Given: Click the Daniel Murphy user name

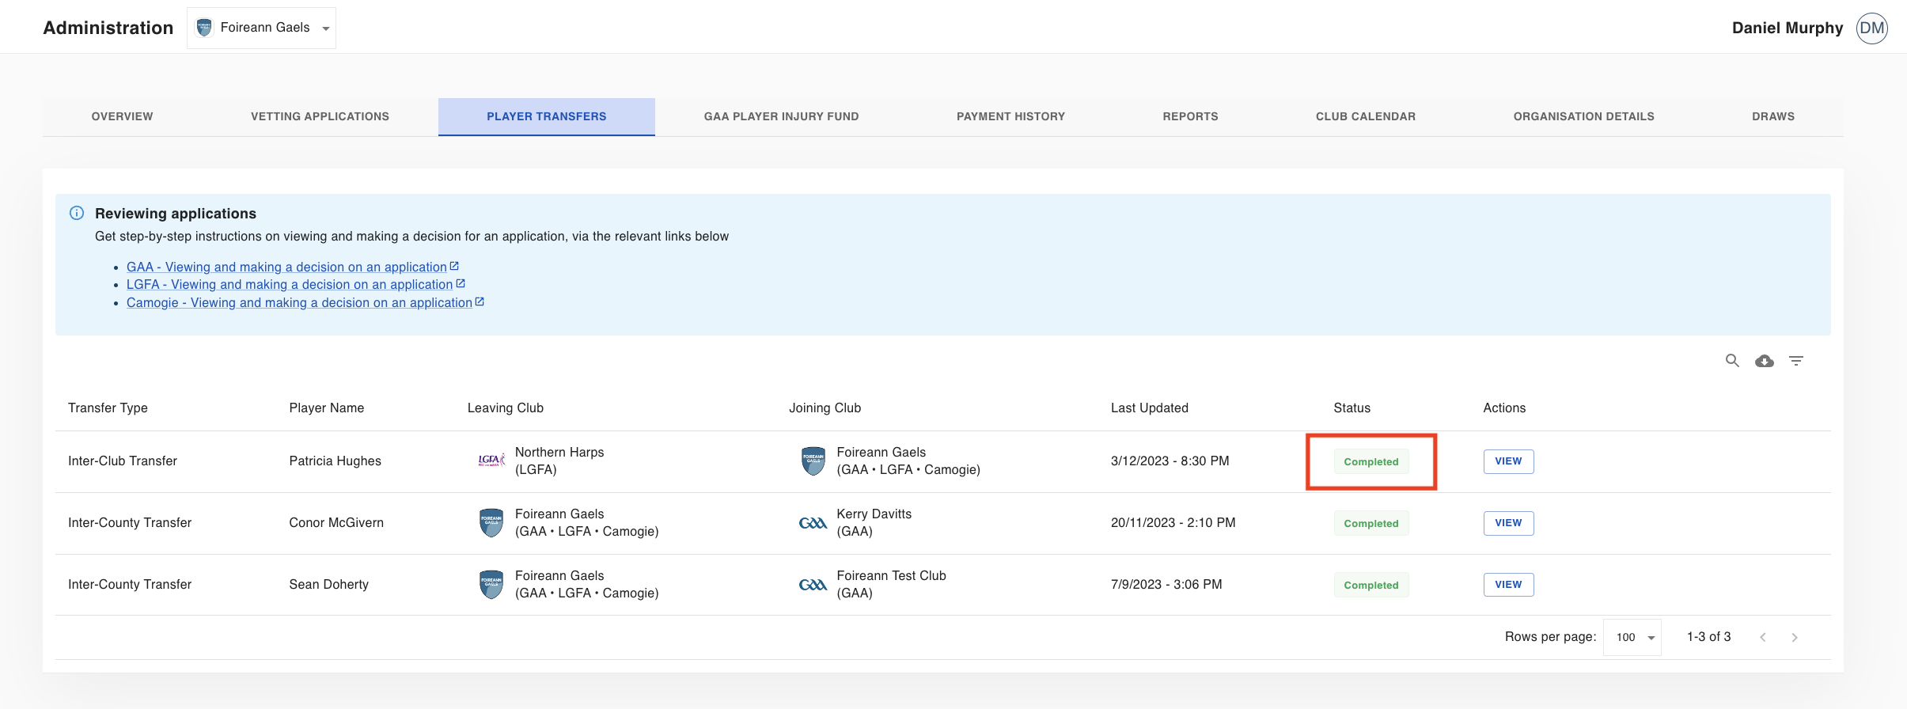Looking at the screenshot, I should coord(1788,28).
